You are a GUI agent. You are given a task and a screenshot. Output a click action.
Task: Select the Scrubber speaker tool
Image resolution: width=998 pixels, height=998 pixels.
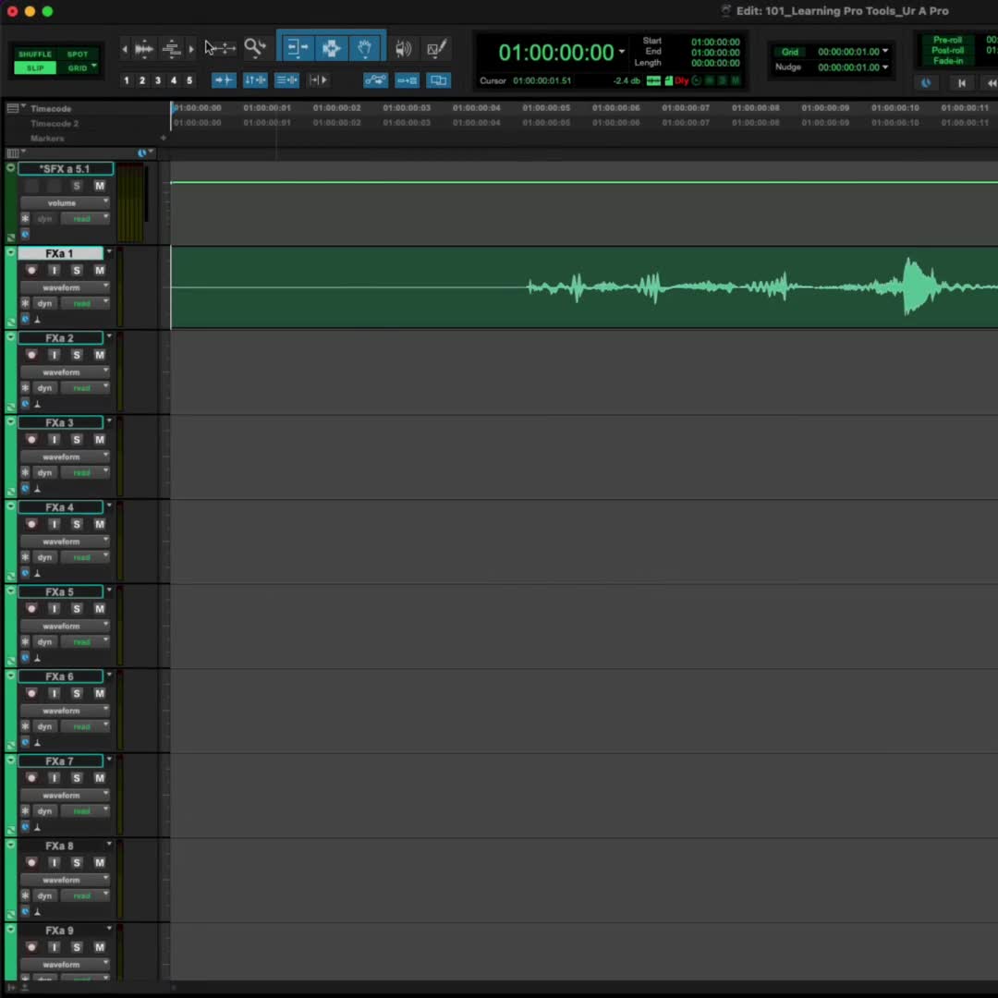(x=403, y=48)
